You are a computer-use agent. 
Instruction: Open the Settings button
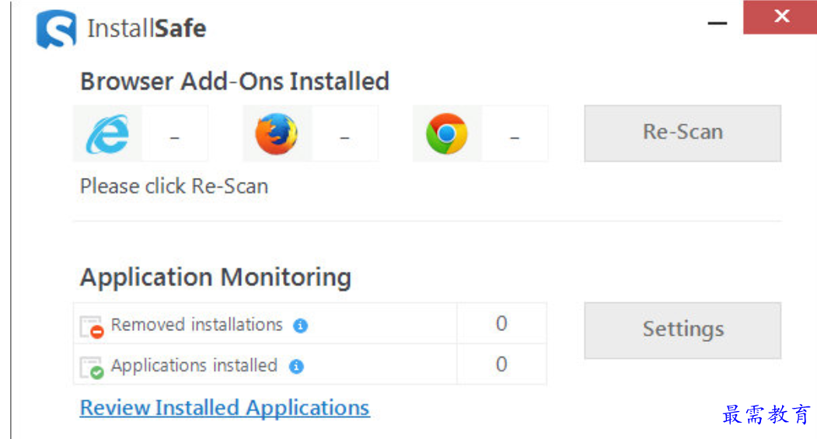[683, 330]
